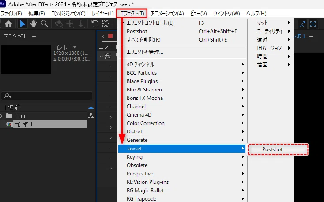Select the Dolly camera tool
The height and width of the screenshot is (202, 324).
[81, 24]
